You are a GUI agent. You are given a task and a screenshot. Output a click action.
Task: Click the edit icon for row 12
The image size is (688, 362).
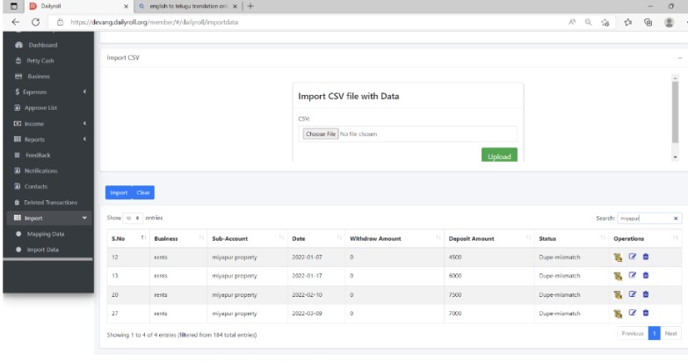(x=632, y=257)
